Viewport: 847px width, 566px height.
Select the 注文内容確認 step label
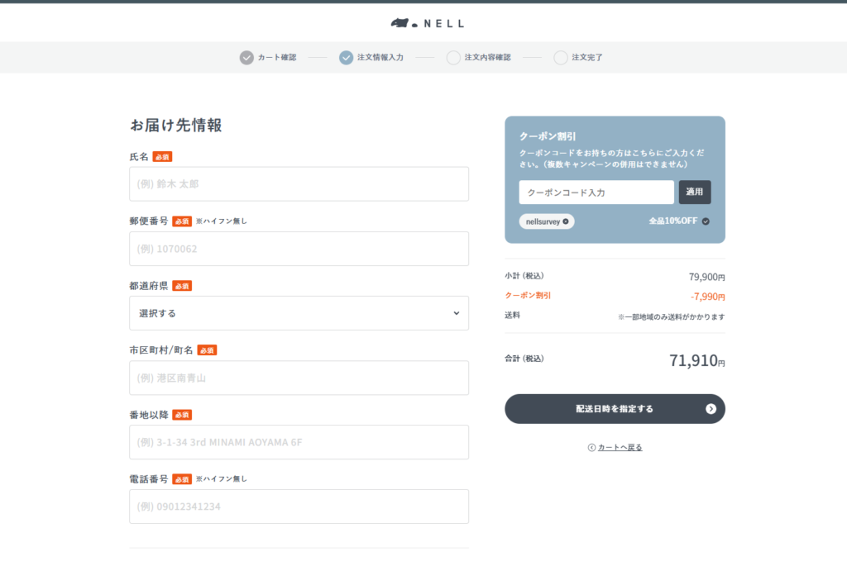(487, 58)
